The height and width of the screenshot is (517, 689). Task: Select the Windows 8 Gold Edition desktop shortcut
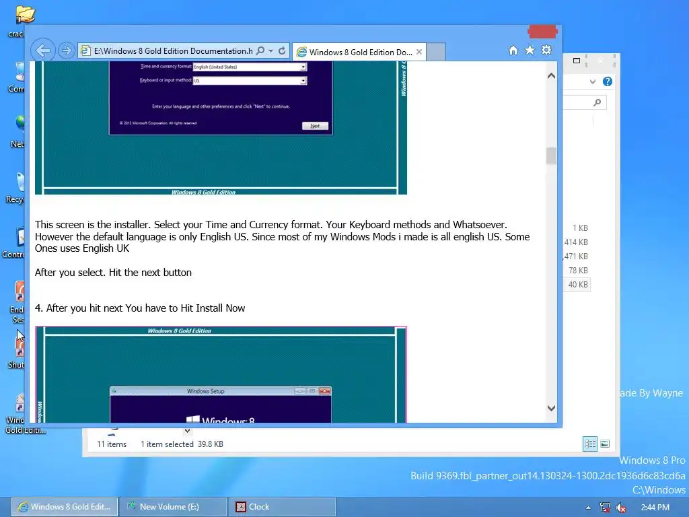20,403
